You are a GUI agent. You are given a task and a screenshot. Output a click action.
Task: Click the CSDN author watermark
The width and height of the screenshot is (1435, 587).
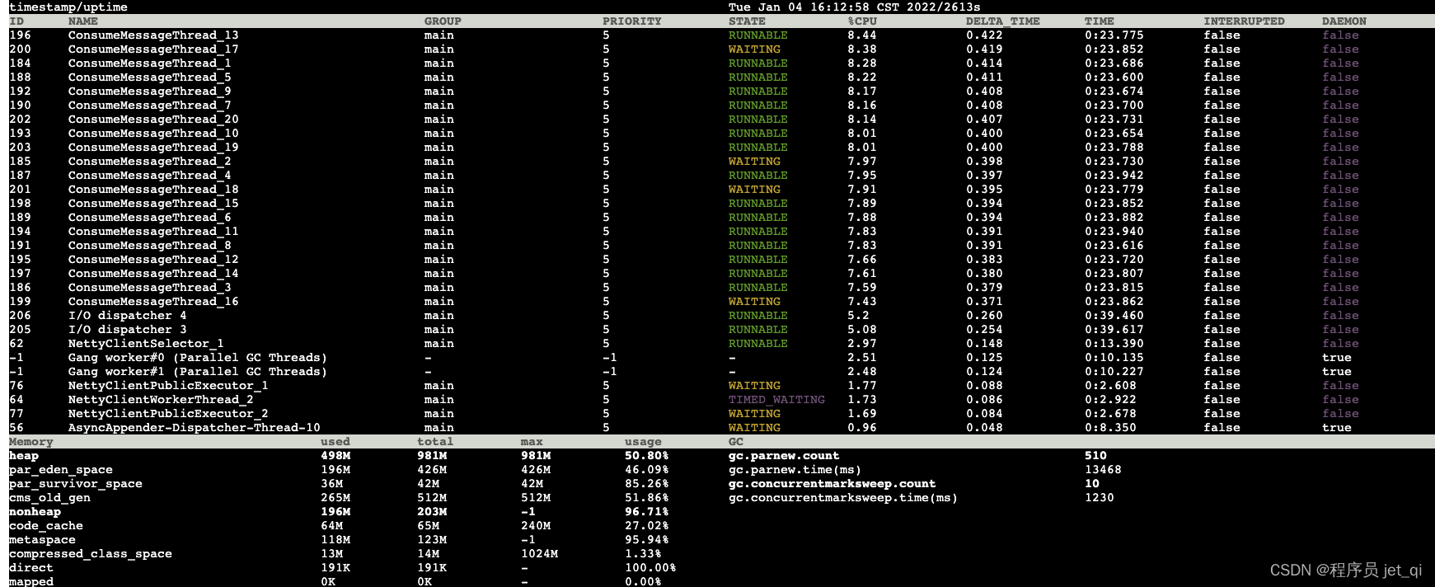(x=1345, y=570)
